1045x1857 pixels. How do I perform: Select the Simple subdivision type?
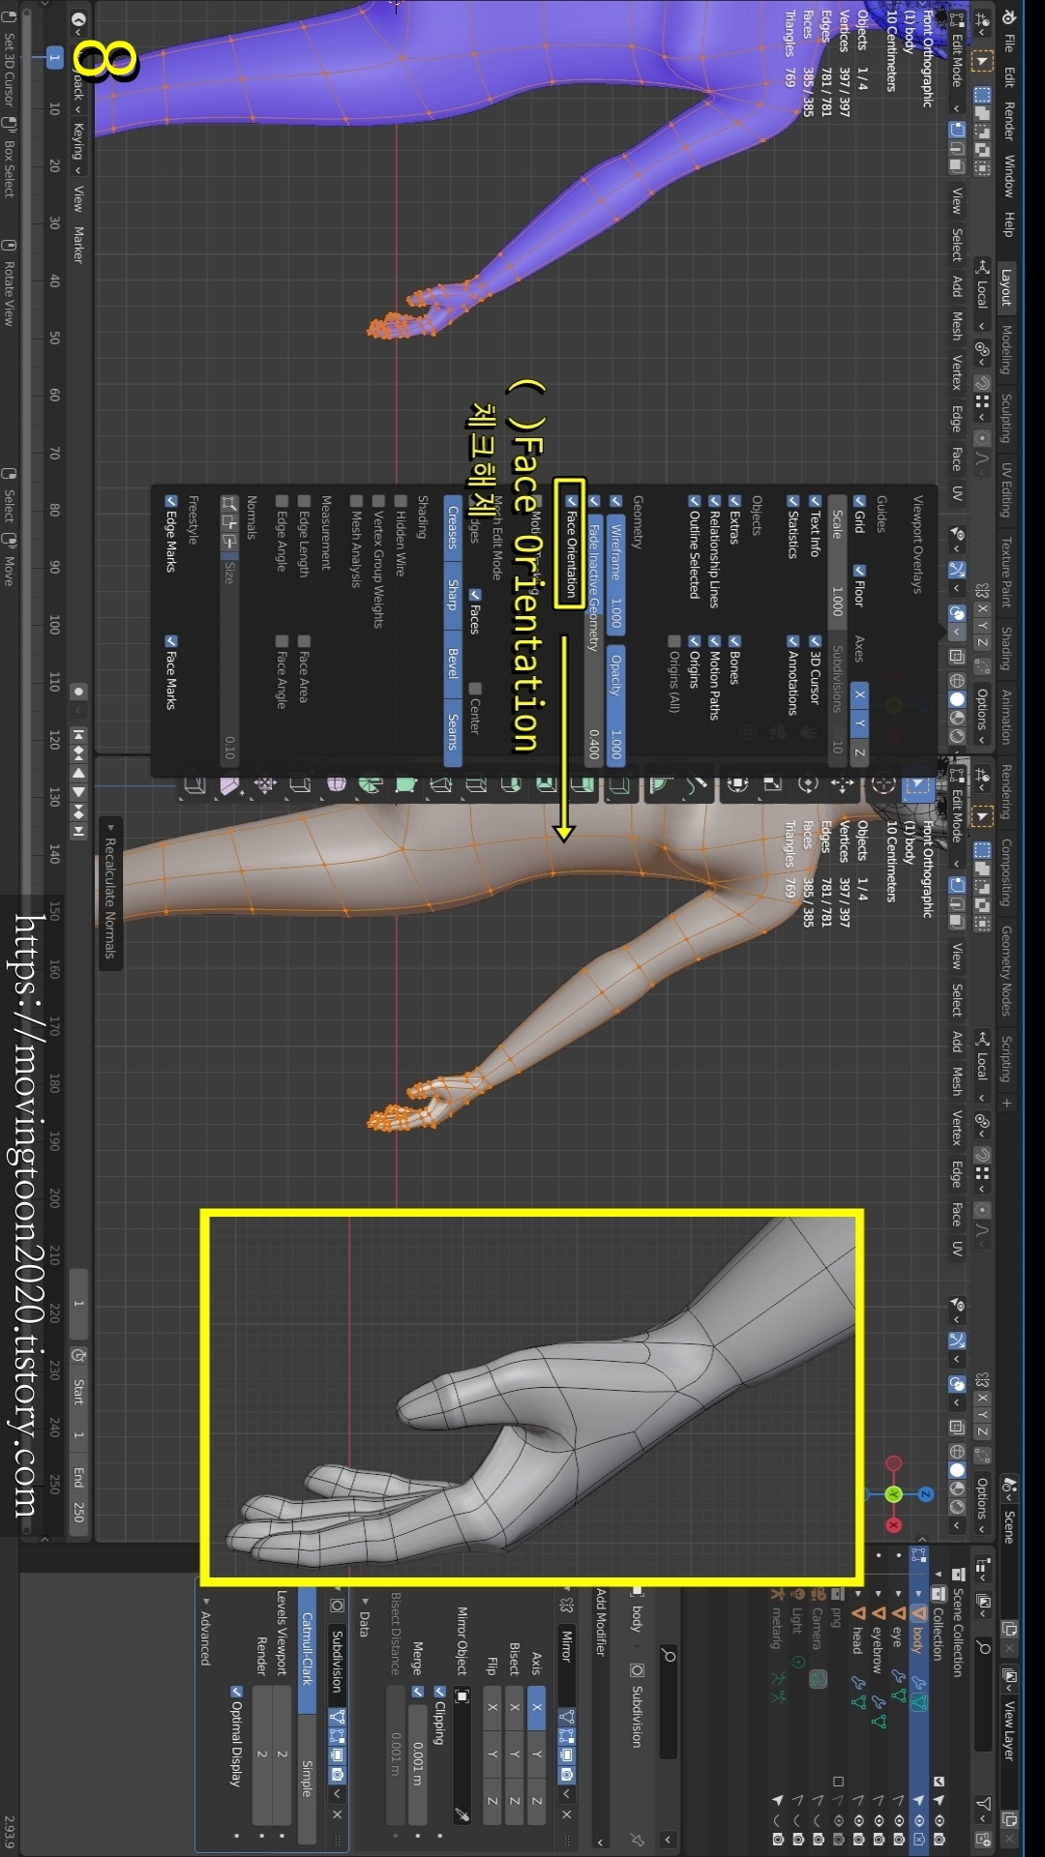(x=307, y=1778)
